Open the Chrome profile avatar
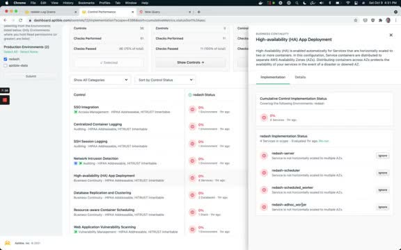 click(x=388, y=20)
